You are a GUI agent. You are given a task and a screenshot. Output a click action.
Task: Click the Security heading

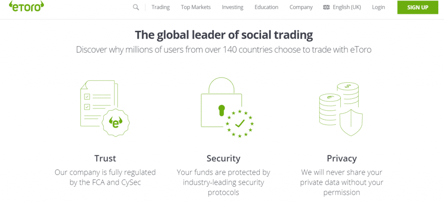pos(223,158)
